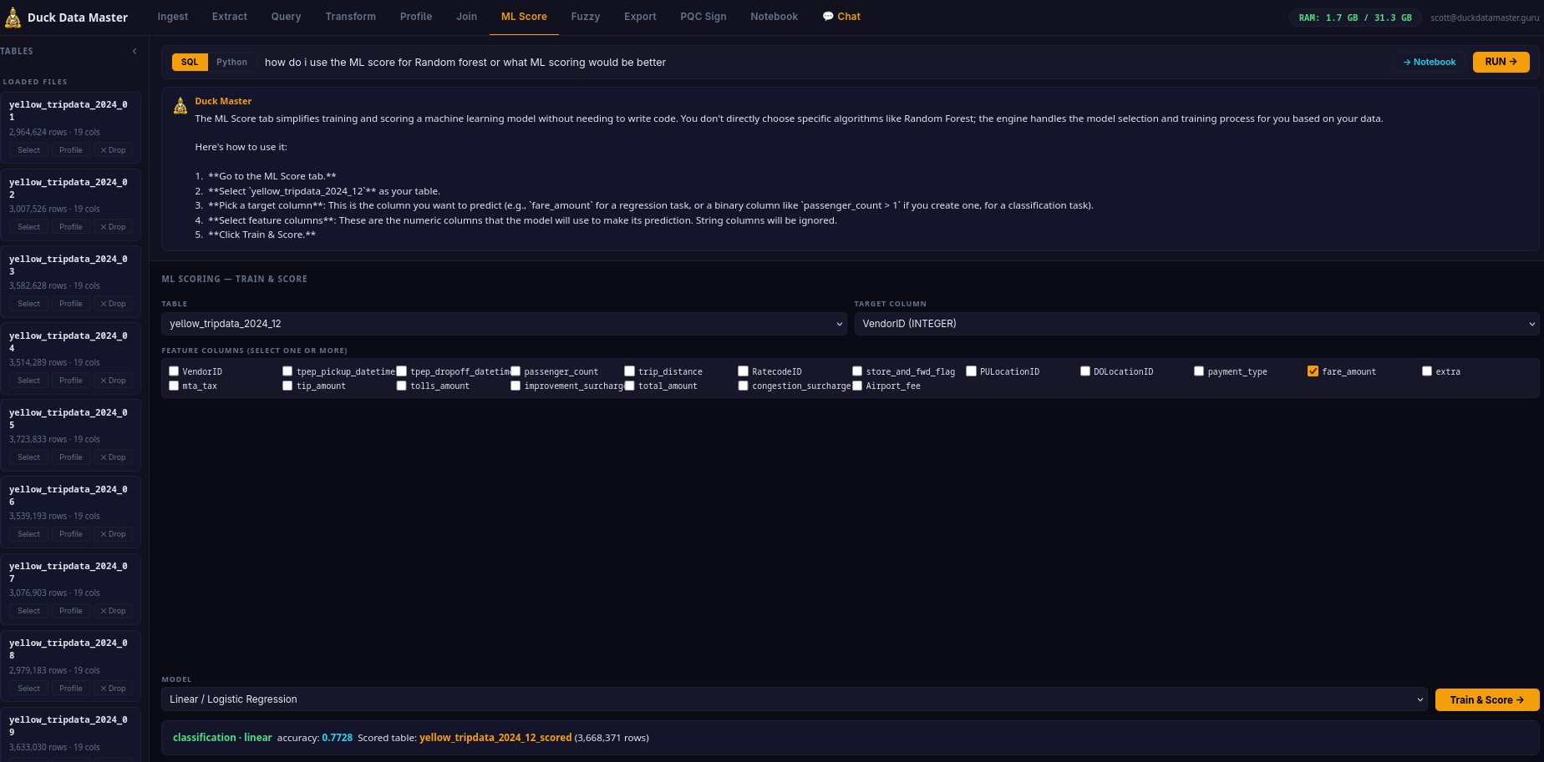The height and width of the screenshot is (762, 1544).
Task: Click Select for the 2,979,183 rows table
Action: tap(29, 689)
